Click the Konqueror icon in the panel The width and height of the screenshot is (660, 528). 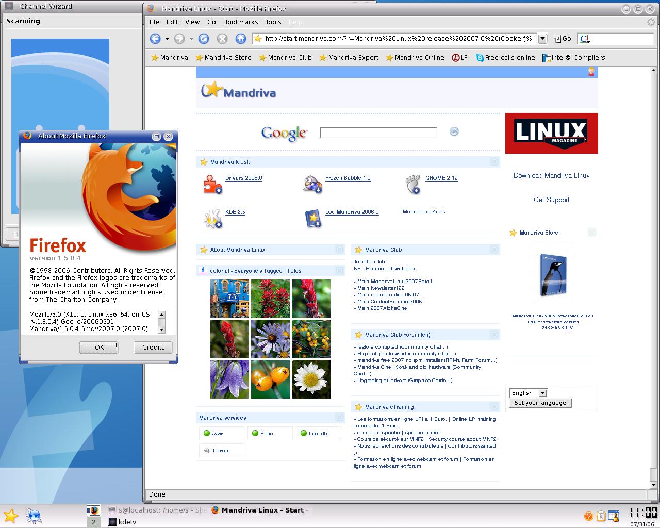tap(35, 516)
